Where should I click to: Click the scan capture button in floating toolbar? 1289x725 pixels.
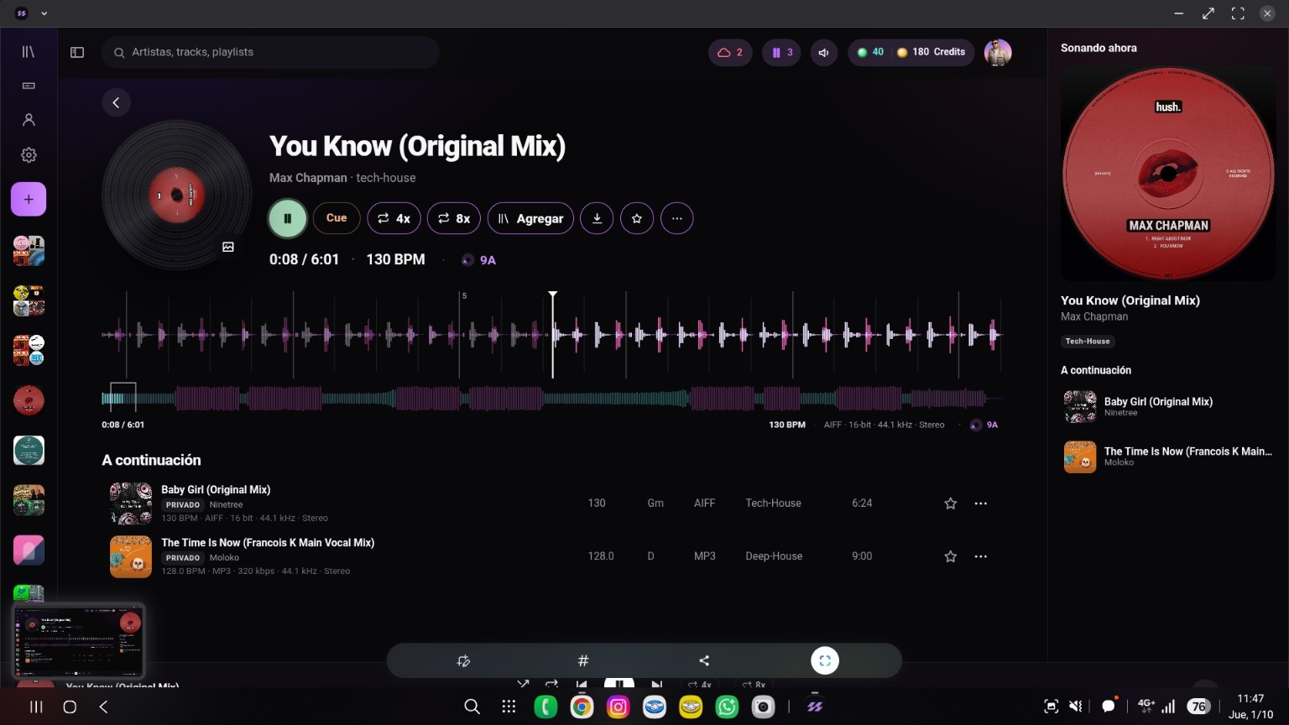coord(825,661)
